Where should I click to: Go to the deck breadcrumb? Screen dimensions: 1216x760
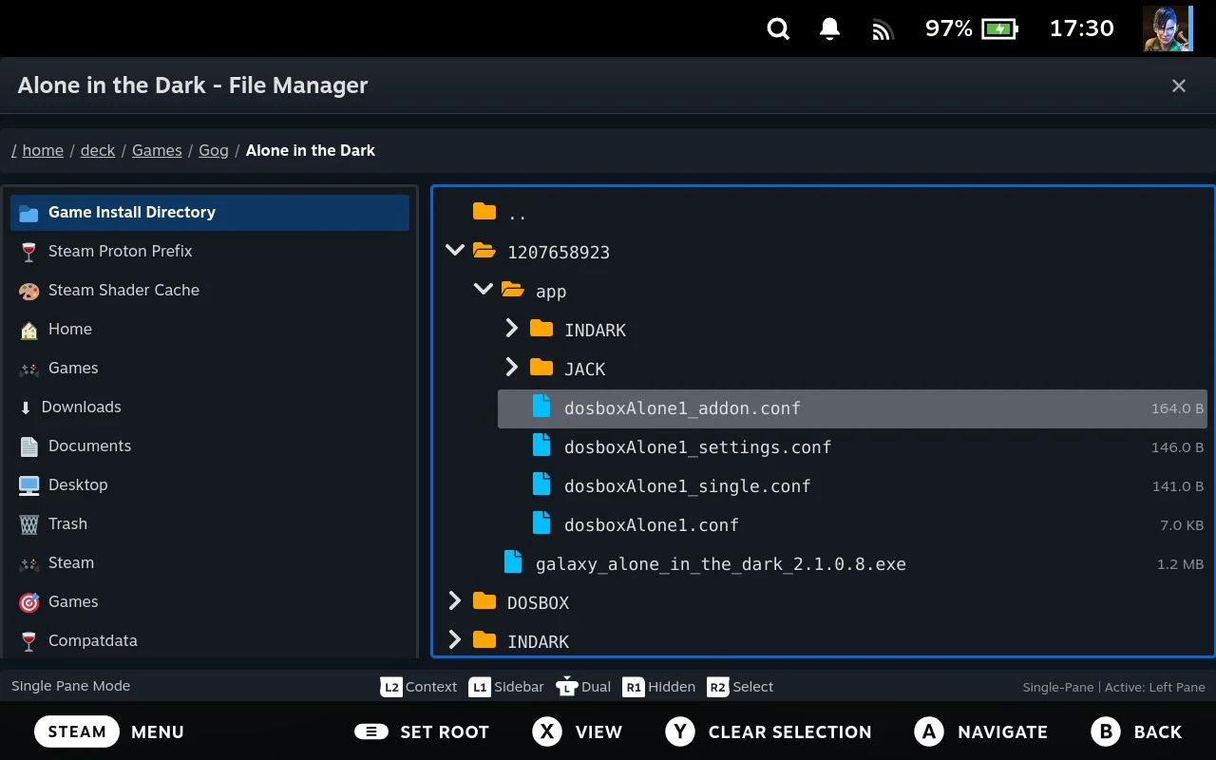click(x=98, y=150)
